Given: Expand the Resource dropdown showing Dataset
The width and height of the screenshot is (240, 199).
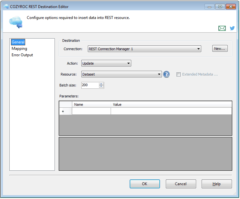Looking at the screenshot, I should (x=121, y=74).
